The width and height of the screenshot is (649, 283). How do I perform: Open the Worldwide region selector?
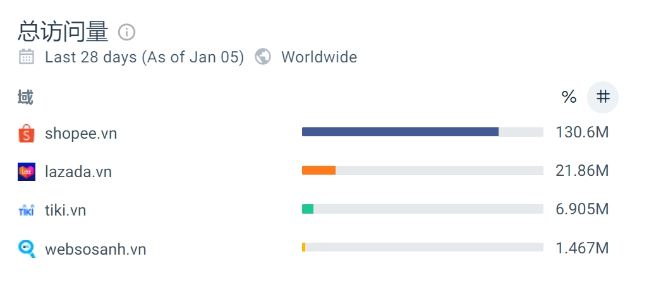pos(319,57)
